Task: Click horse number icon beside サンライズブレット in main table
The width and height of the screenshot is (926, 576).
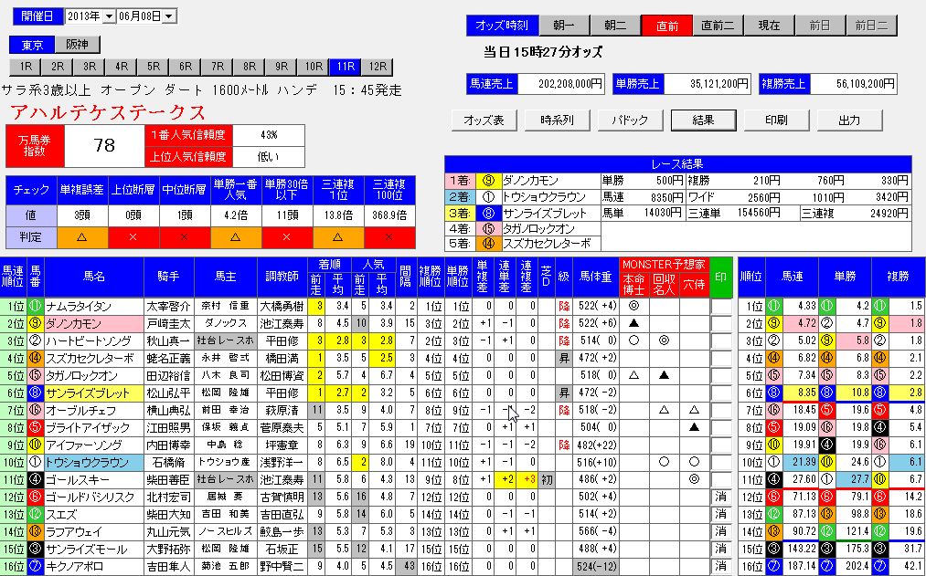Action: tap(36, 393)
